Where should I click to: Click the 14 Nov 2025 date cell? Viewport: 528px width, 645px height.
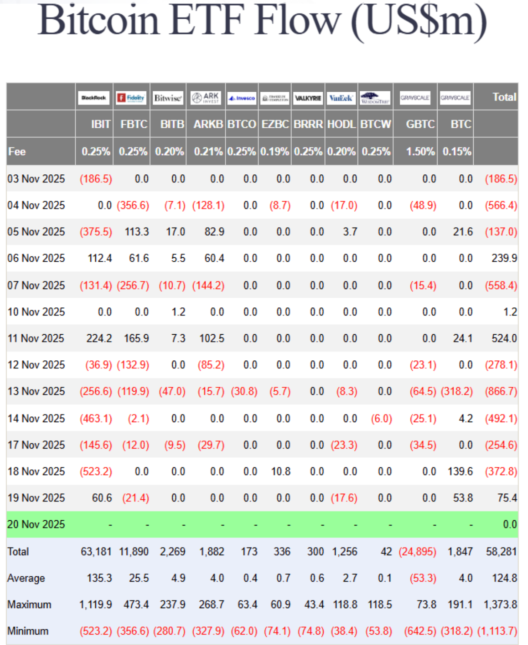pyautogui.click(x=36, y=419)
